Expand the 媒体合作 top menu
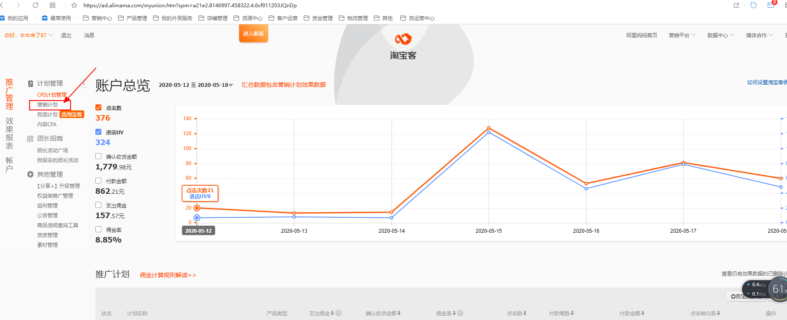787x320 pixels. pyautogui.click(x=760, y=35)
